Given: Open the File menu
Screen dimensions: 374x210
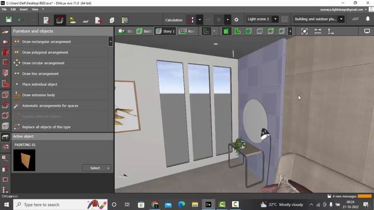Looking at the screenshot, I should (4, 9).
